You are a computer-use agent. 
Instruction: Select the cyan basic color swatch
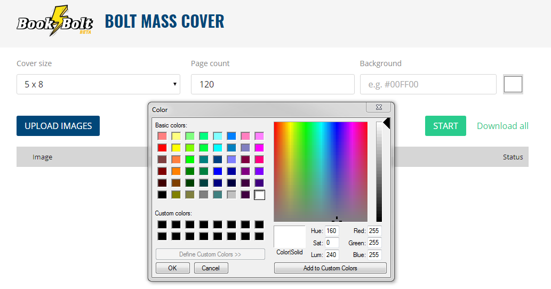click(x=218, y=148)
